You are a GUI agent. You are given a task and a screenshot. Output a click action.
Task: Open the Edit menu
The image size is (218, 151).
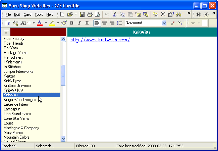click(17, 14)
